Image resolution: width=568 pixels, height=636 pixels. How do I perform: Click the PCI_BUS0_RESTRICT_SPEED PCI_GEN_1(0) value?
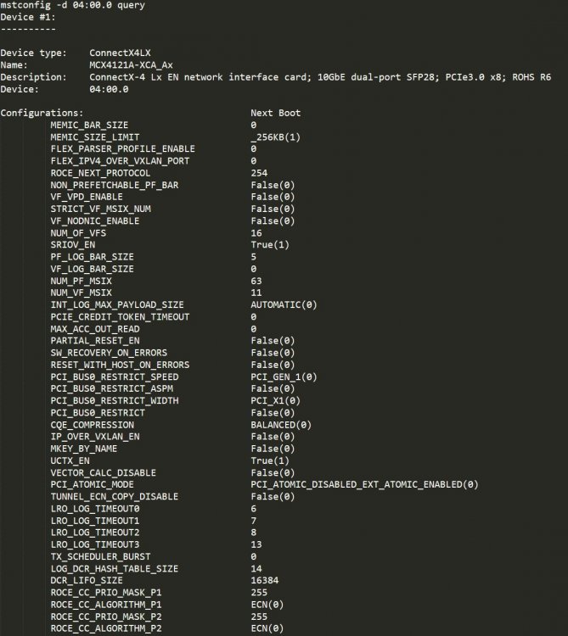pos(284,377)
